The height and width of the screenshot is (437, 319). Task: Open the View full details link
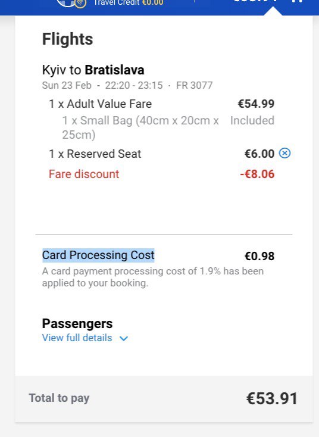[77, 338]
